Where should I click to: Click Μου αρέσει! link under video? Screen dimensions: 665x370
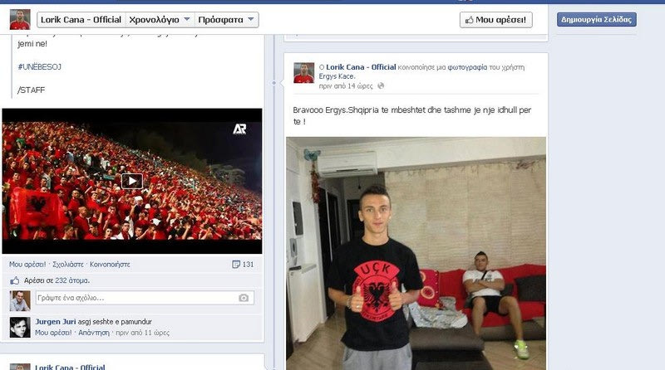[27, 265]
